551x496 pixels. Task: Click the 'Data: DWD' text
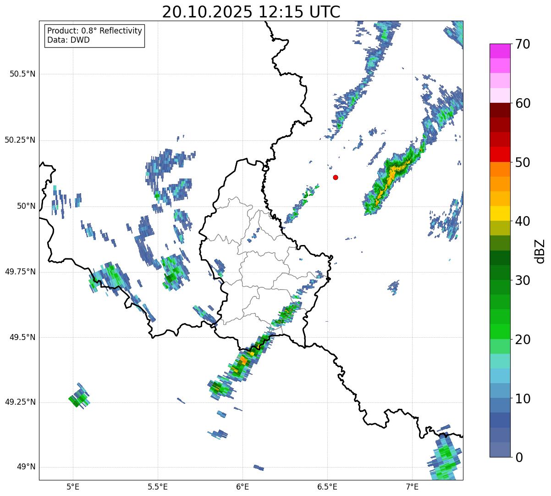point(68,40)
